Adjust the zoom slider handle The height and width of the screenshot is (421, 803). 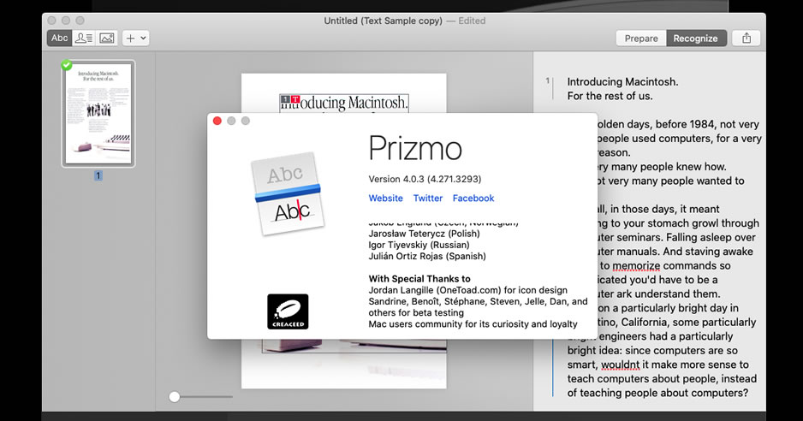[175, 396]
